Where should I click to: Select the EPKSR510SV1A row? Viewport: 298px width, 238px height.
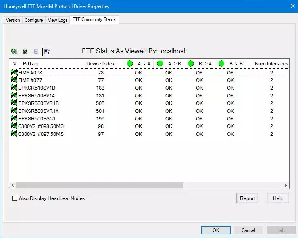pyautogui.click(x=150, y=95)
